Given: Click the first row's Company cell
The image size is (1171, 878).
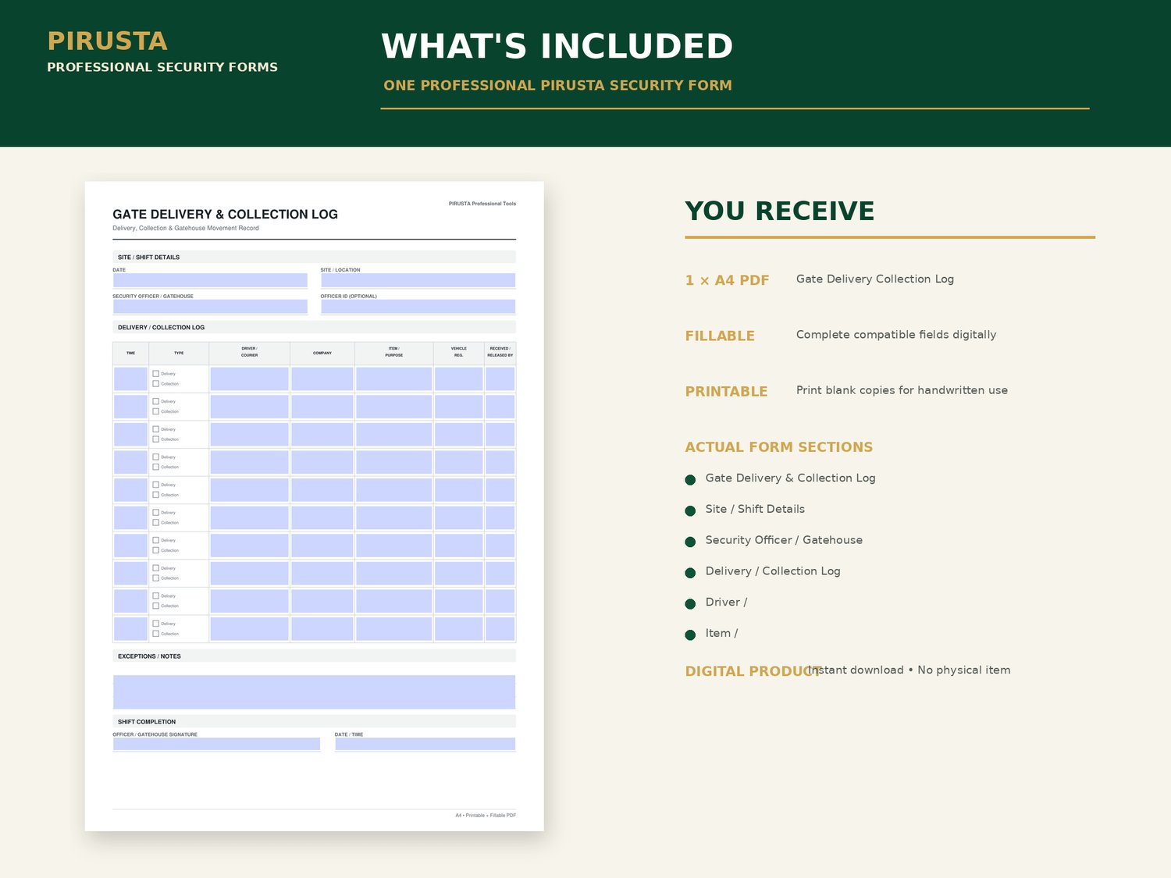Looking at the screenshot, I should [x=322, y=379].
